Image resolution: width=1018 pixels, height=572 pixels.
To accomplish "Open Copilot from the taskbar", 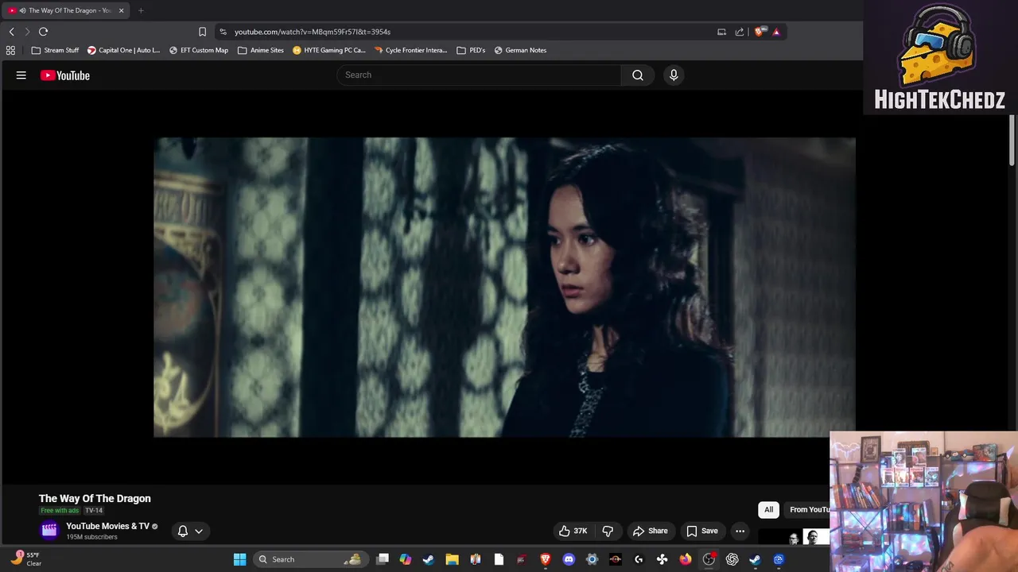I will 406,559.
